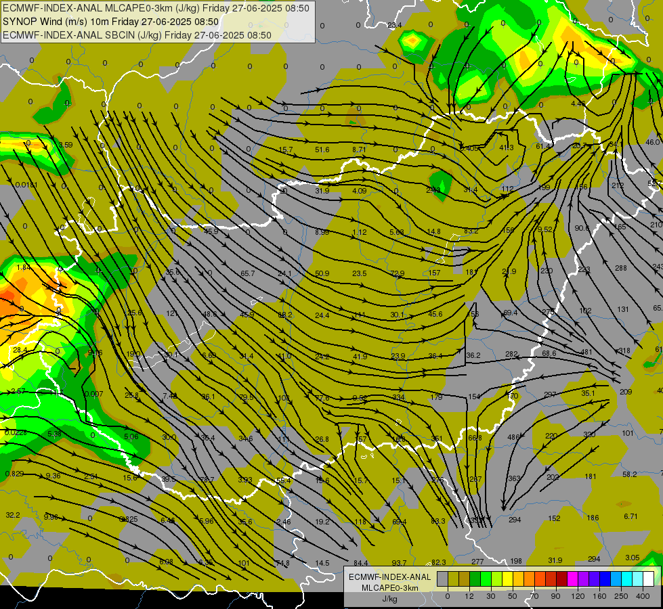Click legend tick label '90'
Viewport: 663px width, 609px height.
point(555,596)
